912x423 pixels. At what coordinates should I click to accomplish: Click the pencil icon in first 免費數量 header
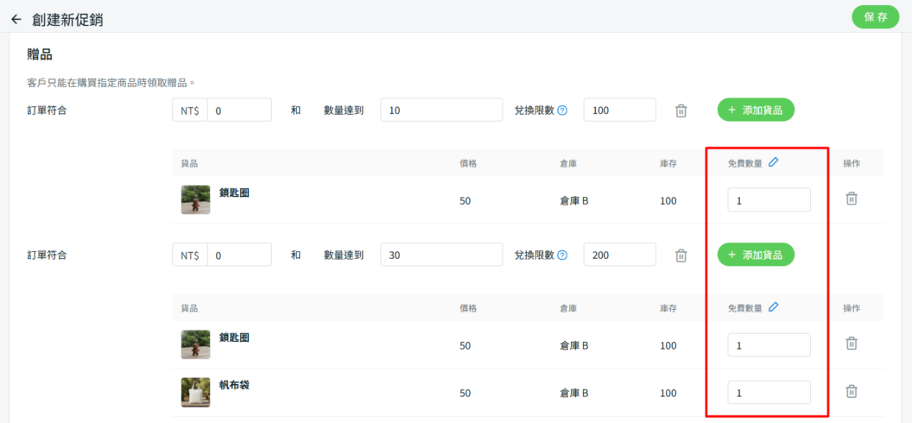click(x=773, y=162)
